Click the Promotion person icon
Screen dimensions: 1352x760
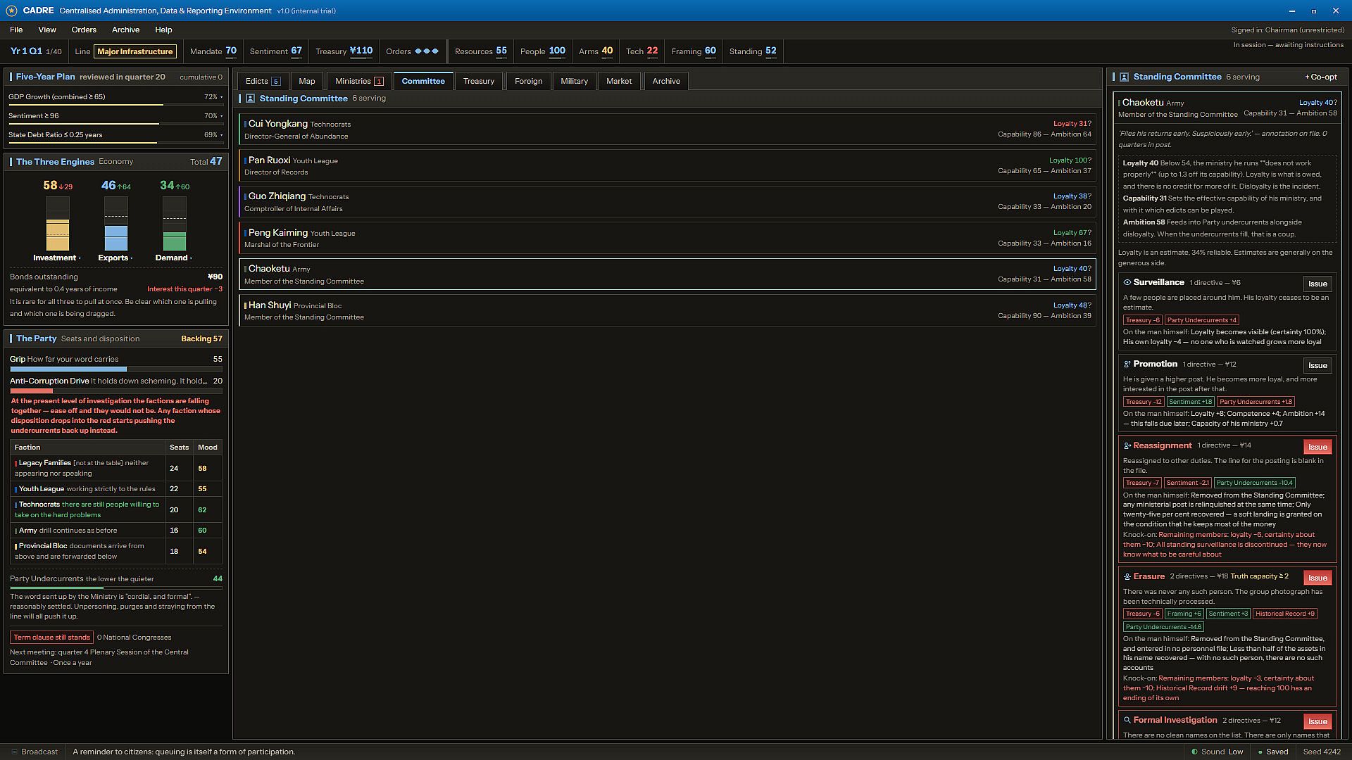(1127, 365)
